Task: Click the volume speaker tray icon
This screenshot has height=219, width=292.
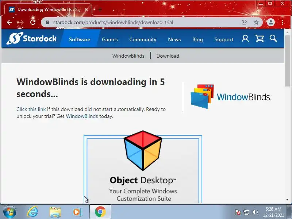Action: [255, 212]
